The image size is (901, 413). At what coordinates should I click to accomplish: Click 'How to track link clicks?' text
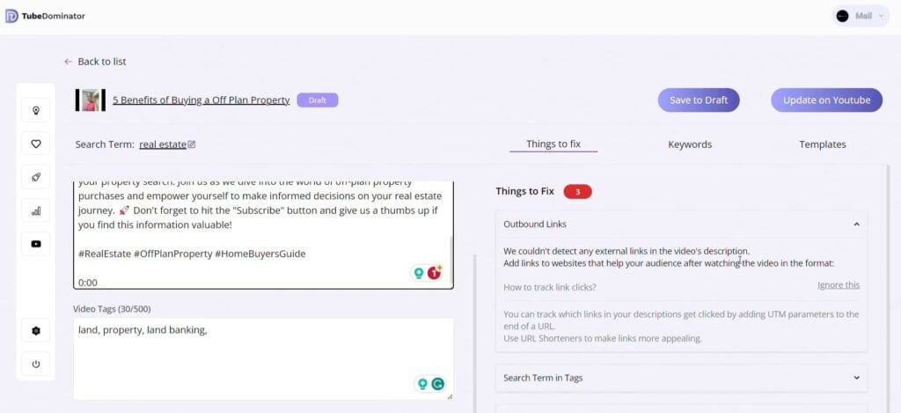pyautogui.click(x=549, y=287)
